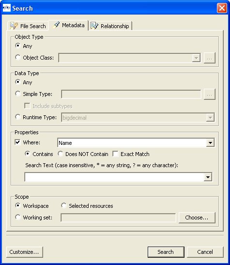Click the Customize... button
230x265 pixels.
[x=25, y=252]
